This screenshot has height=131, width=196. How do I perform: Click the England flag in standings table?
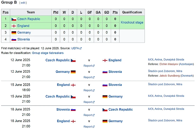tap(14, 26)
